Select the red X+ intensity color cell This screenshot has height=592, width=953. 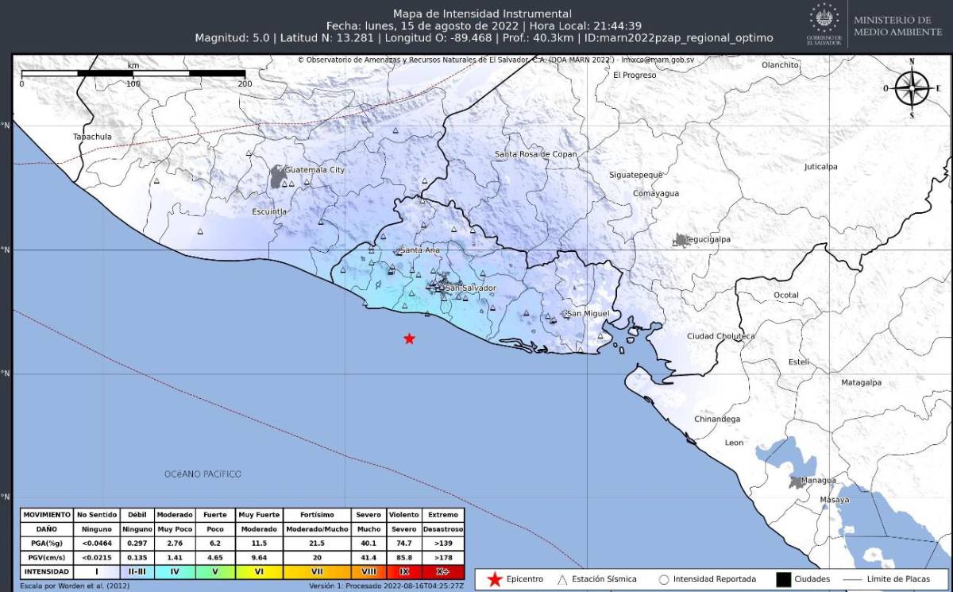pos(444,571)
